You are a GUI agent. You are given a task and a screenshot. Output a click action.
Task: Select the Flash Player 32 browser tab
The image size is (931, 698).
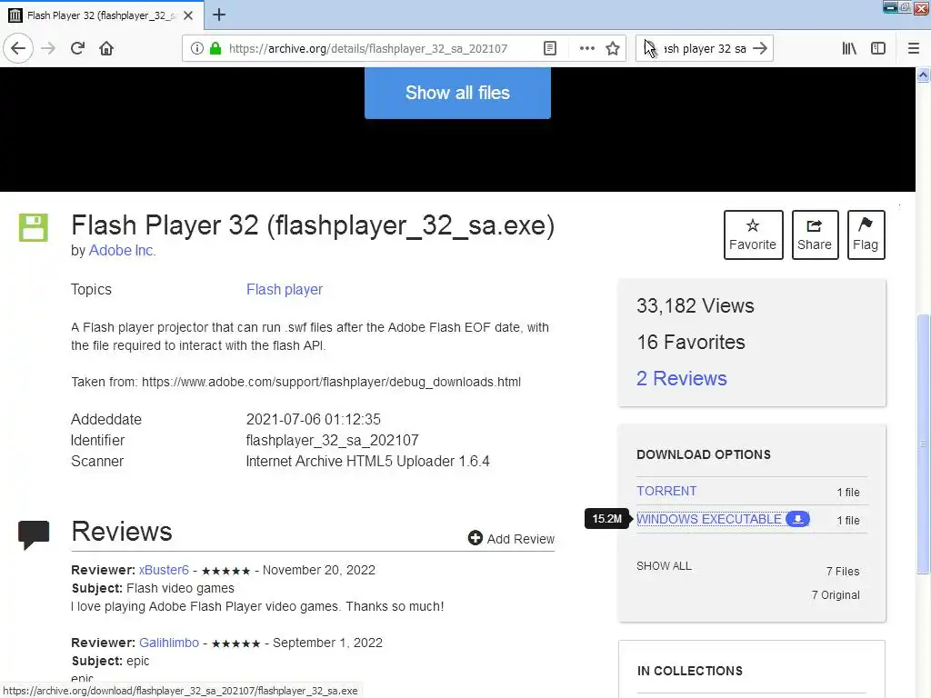[x=102, y=15]
